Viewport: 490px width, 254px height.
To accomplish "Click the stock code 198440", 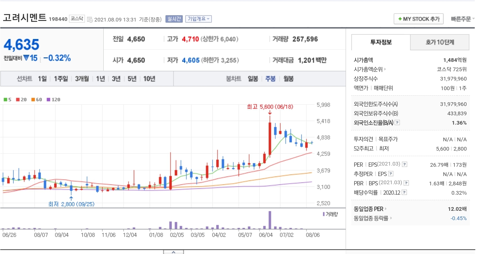I will pos(58,19).
